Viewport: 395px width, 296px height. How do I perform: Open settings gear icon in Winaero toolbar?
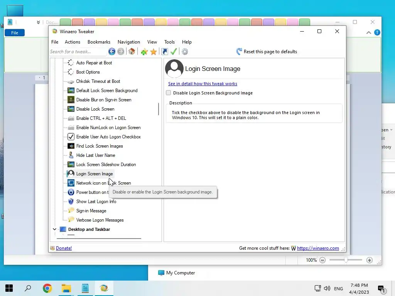[x=185, y=52]
